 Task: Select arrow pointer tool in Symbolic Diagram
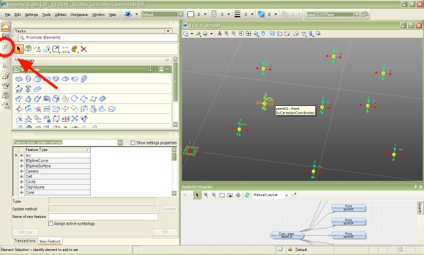(197, 195)
